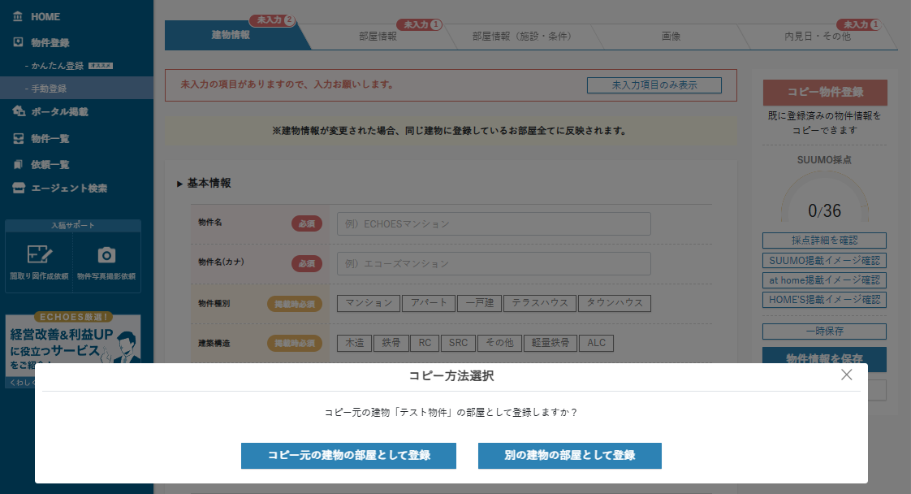Select マンション property type option

[369, 303]
